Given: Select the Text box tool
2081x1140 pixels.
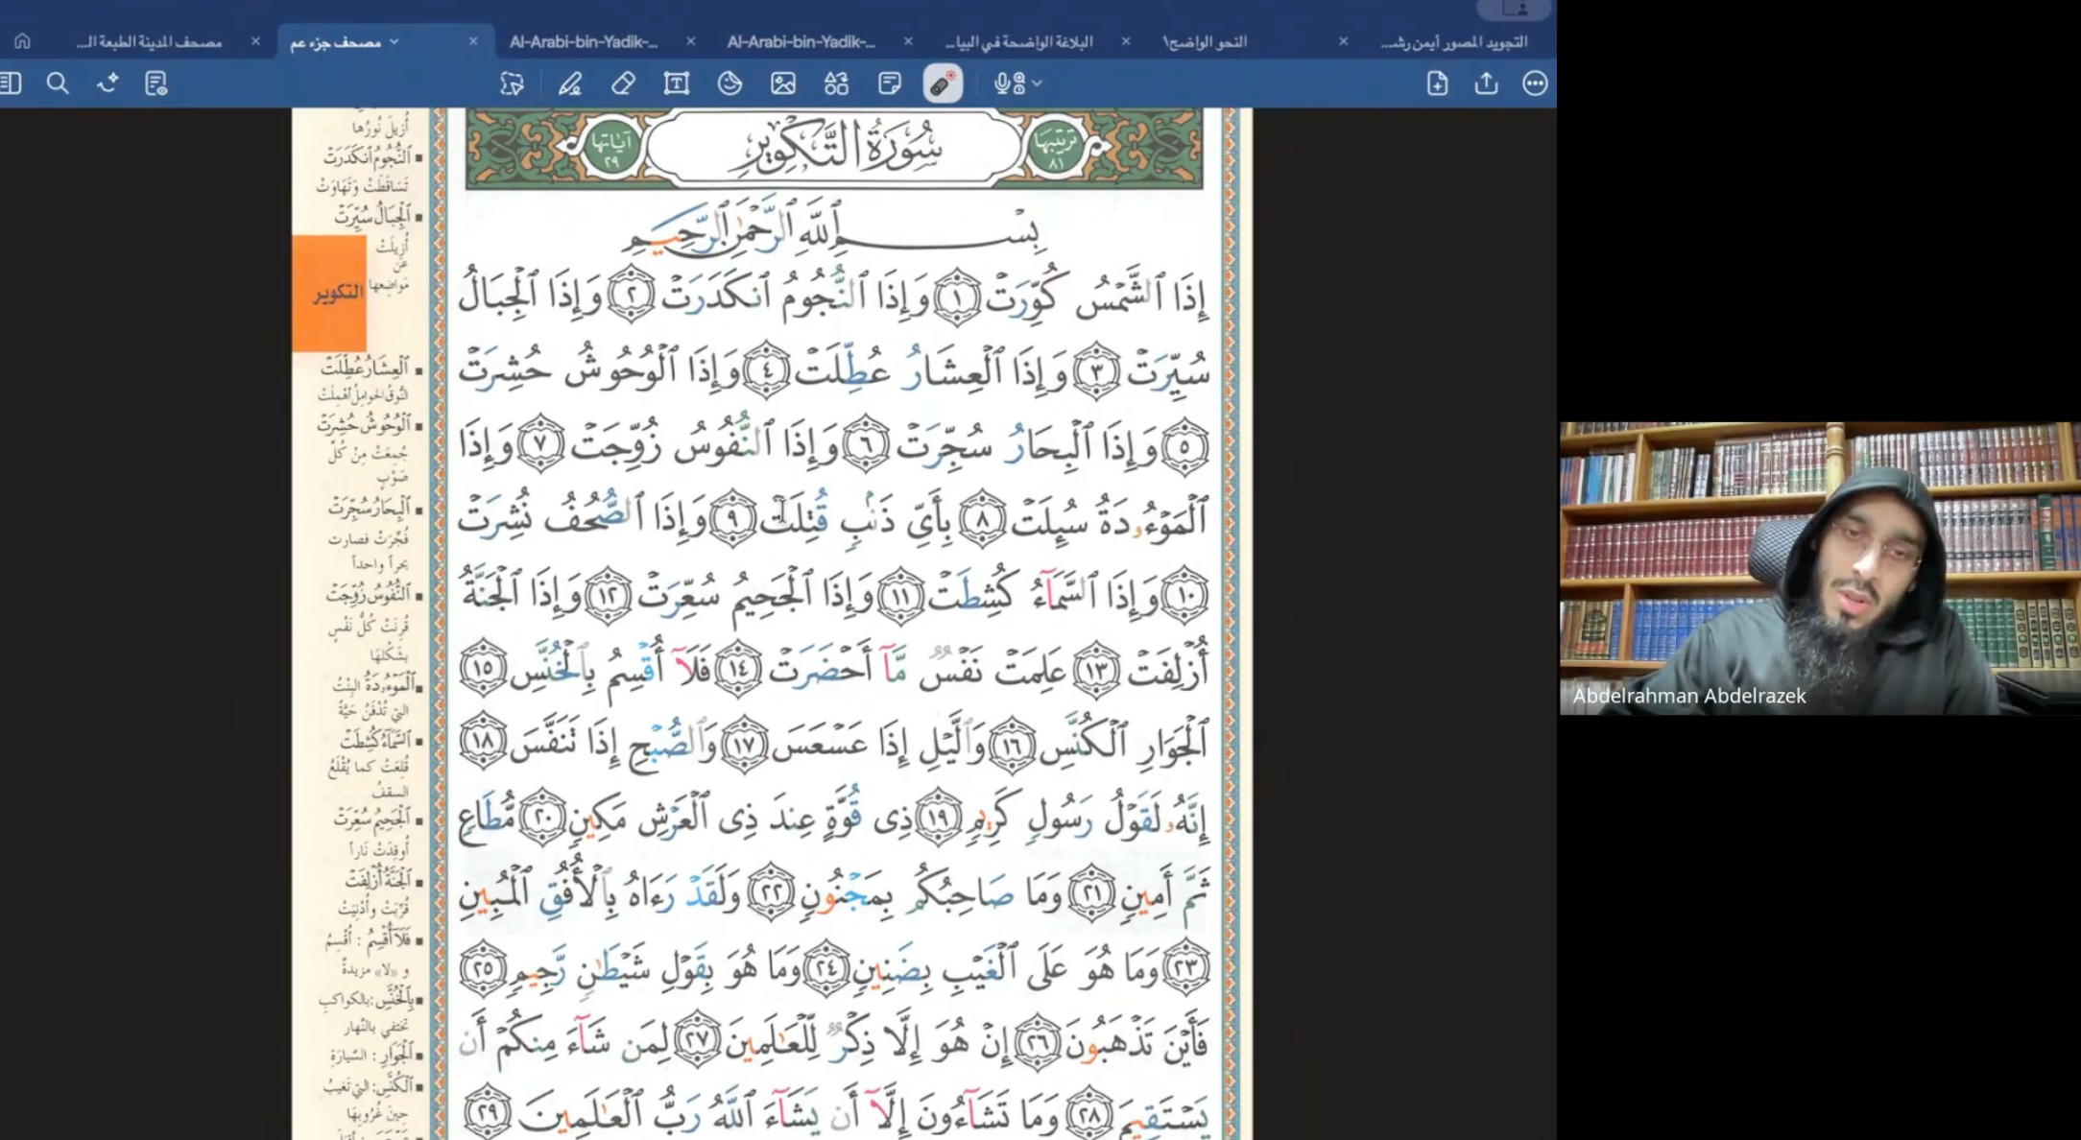Looking at the screenshot, I should point(677,83).
